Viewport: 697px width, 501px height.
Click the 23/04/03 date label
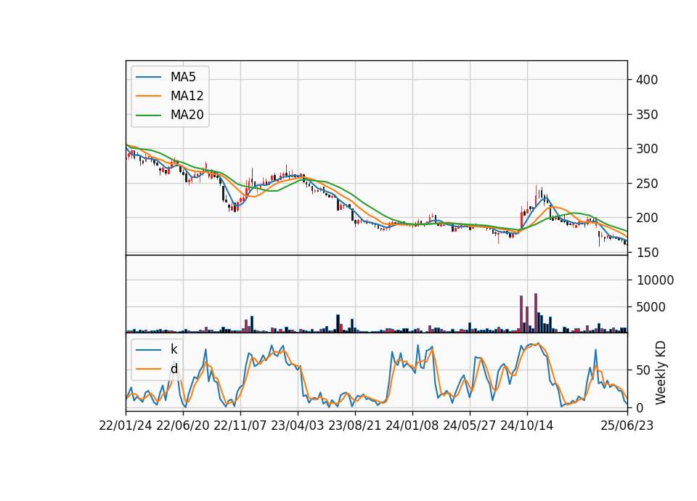coord(298,425)
